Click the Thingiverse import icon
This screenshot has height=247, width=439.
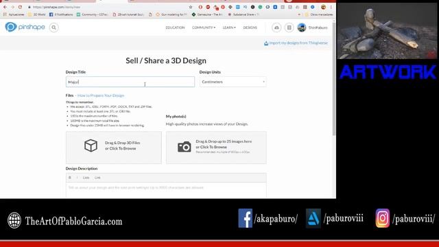tap(266, 43)
